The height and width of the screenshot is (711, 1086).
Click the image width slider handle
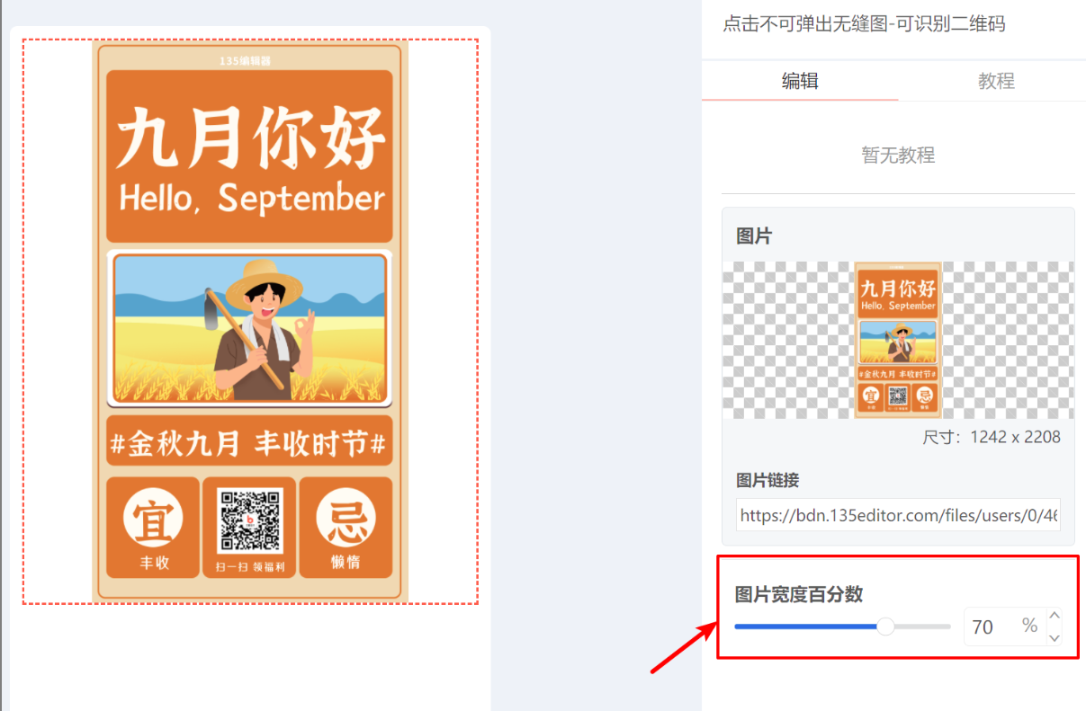point(885,627)
